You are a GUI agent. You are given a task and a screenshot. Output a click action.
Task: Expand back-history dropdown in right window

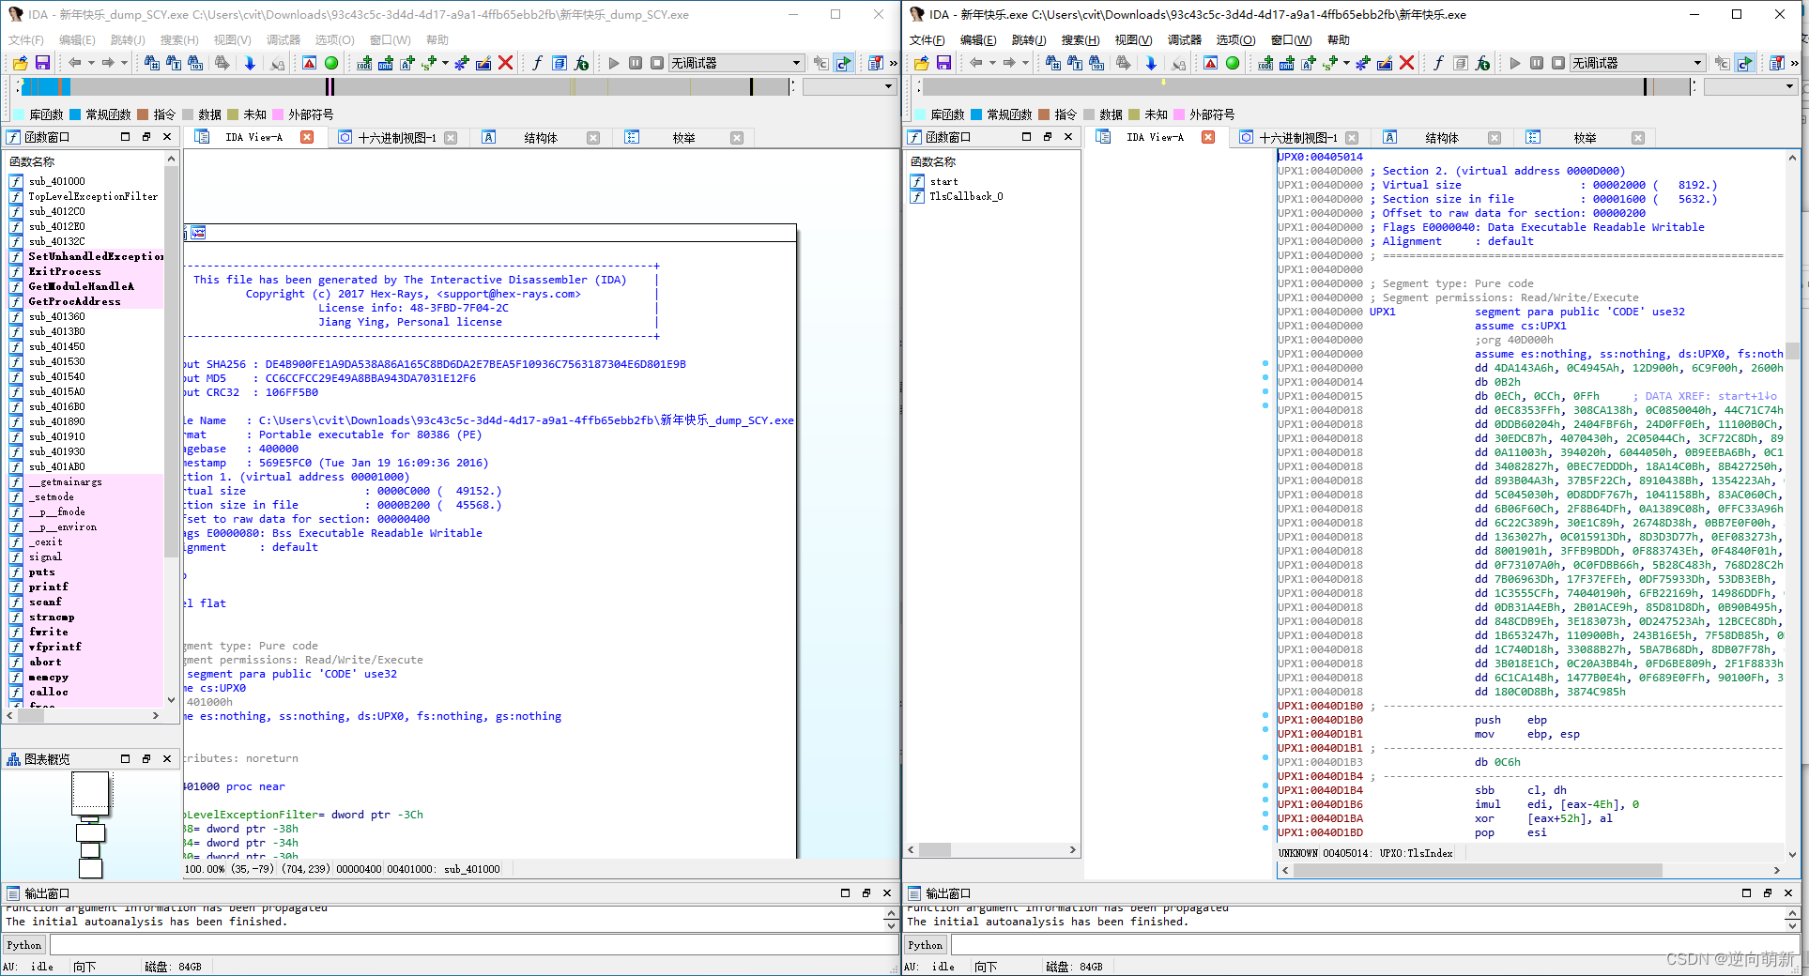tap(992, 63)
